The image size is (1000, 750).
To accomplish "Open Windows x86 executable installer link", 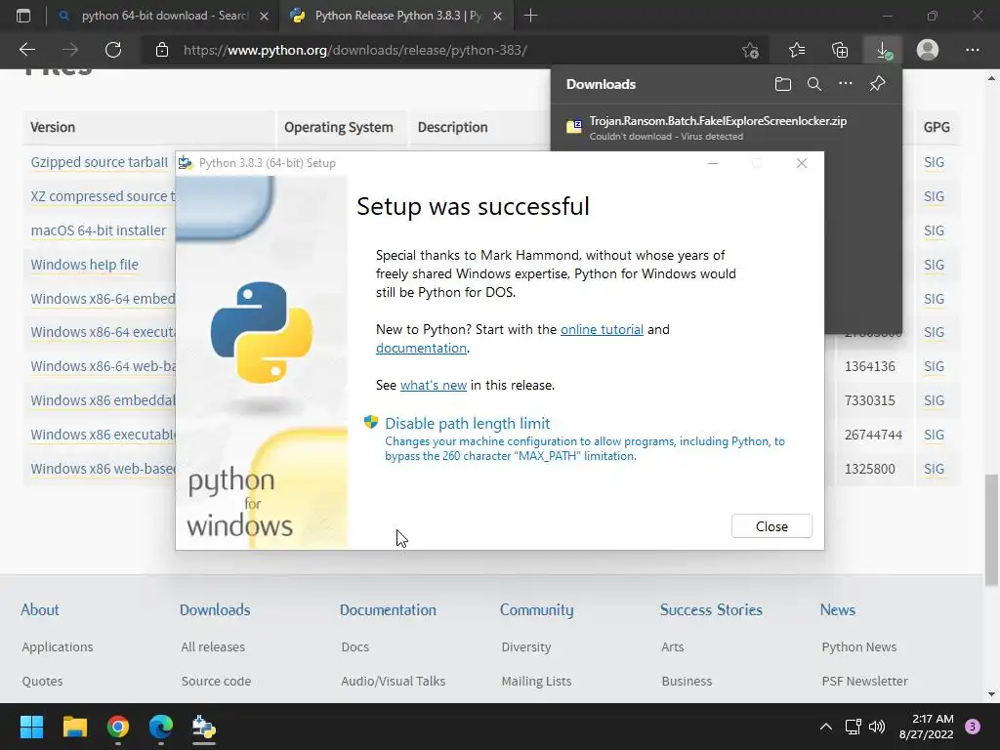I will pyautogui.click(x=103, y=435).
